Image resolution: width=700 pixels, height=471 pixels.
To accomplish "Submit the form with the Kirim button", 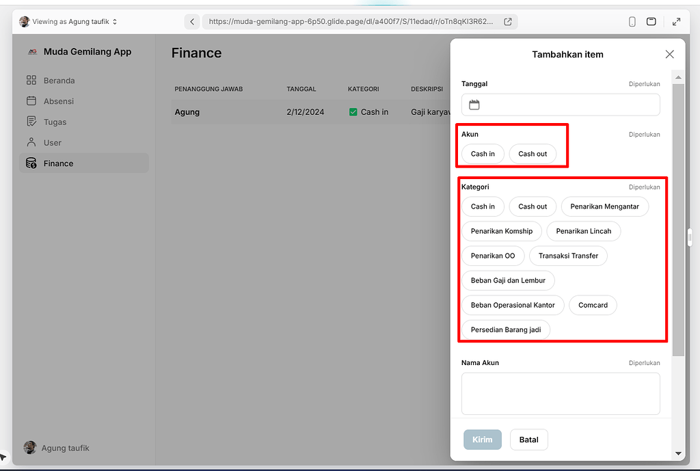I will (x=482, y=440).
